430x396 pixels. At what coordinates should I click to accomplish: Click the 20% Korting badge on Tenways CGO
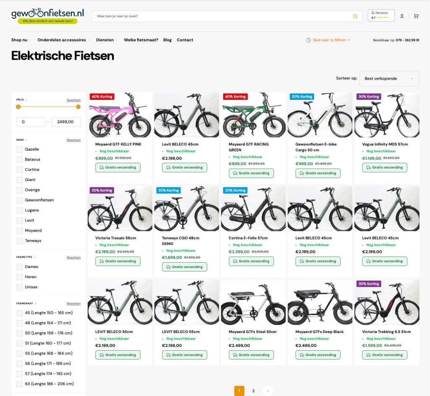click(169, 190)
